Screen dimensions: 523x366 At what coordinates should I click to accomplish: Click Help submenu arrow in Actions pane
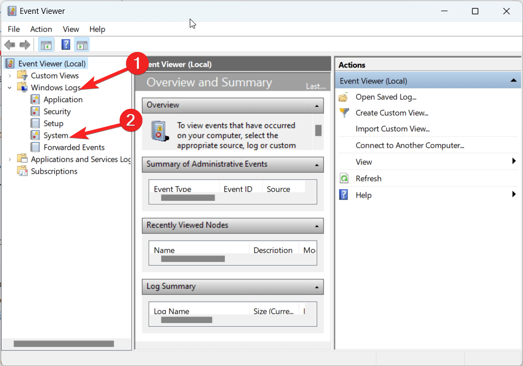pyautogui.click(x=514, y=194)
